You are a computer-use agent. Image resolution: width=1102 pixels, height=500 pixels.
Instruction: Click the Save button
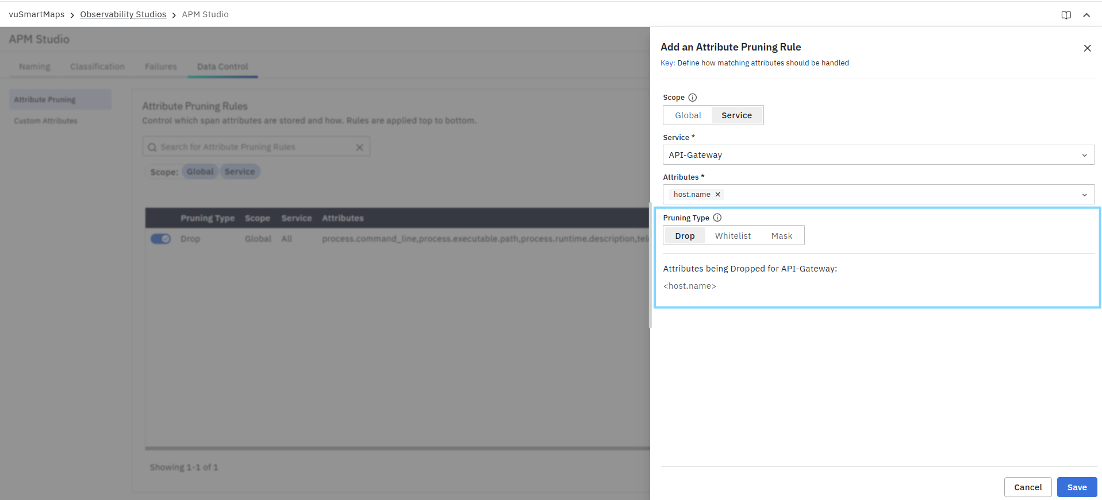pos(1077,487)
